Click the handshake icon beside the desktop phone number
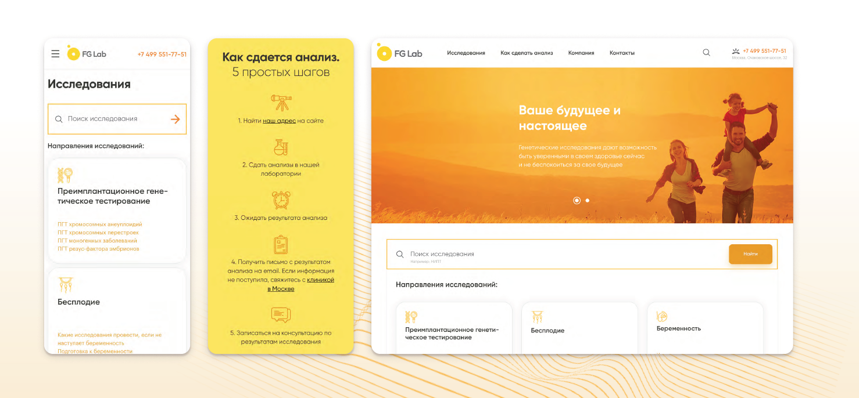The width and height of the screenshot is (859, 398). coord(736,51)
